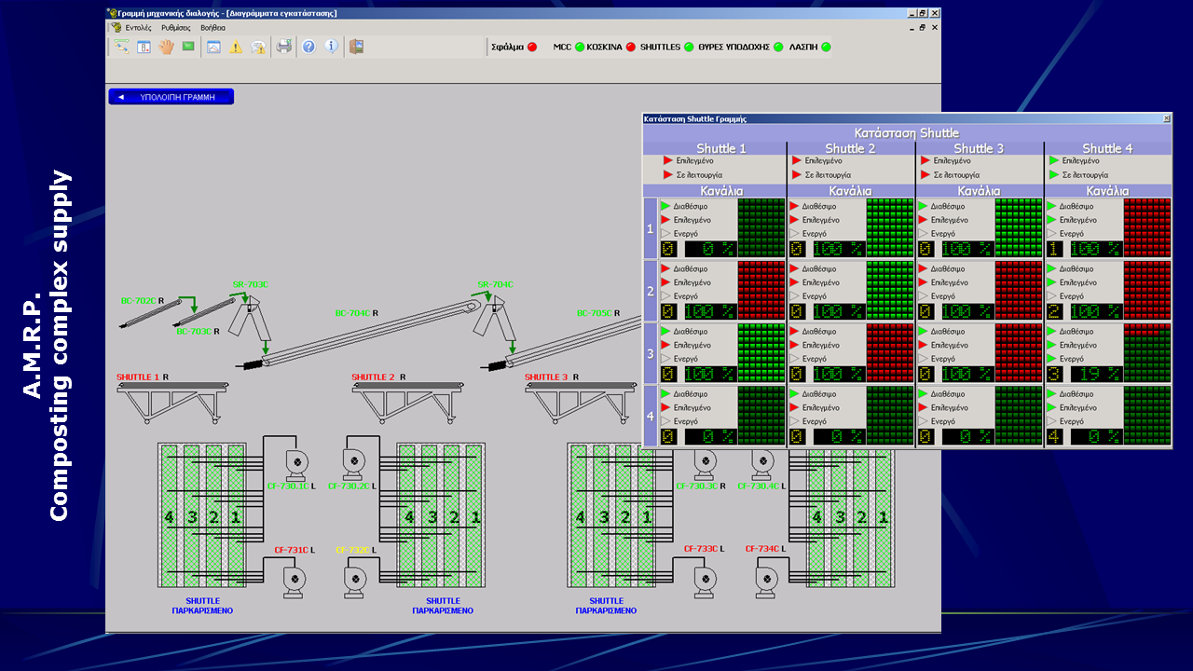Viewport: 1193px width, 671px height.
Task: Click the flow diagram toolbar icon
Action: [x=122, y=47]
